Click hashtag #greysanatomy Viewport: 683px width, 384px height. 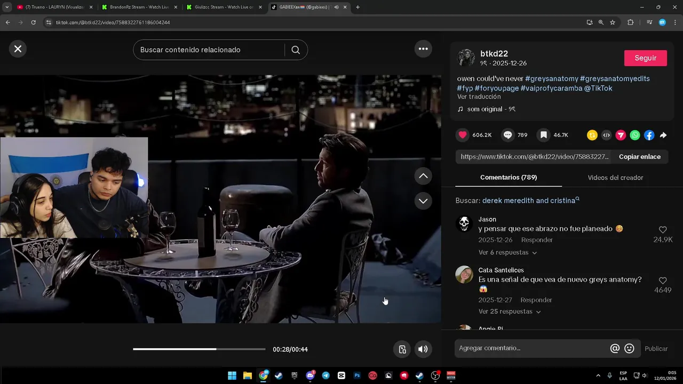coord(552,78)
